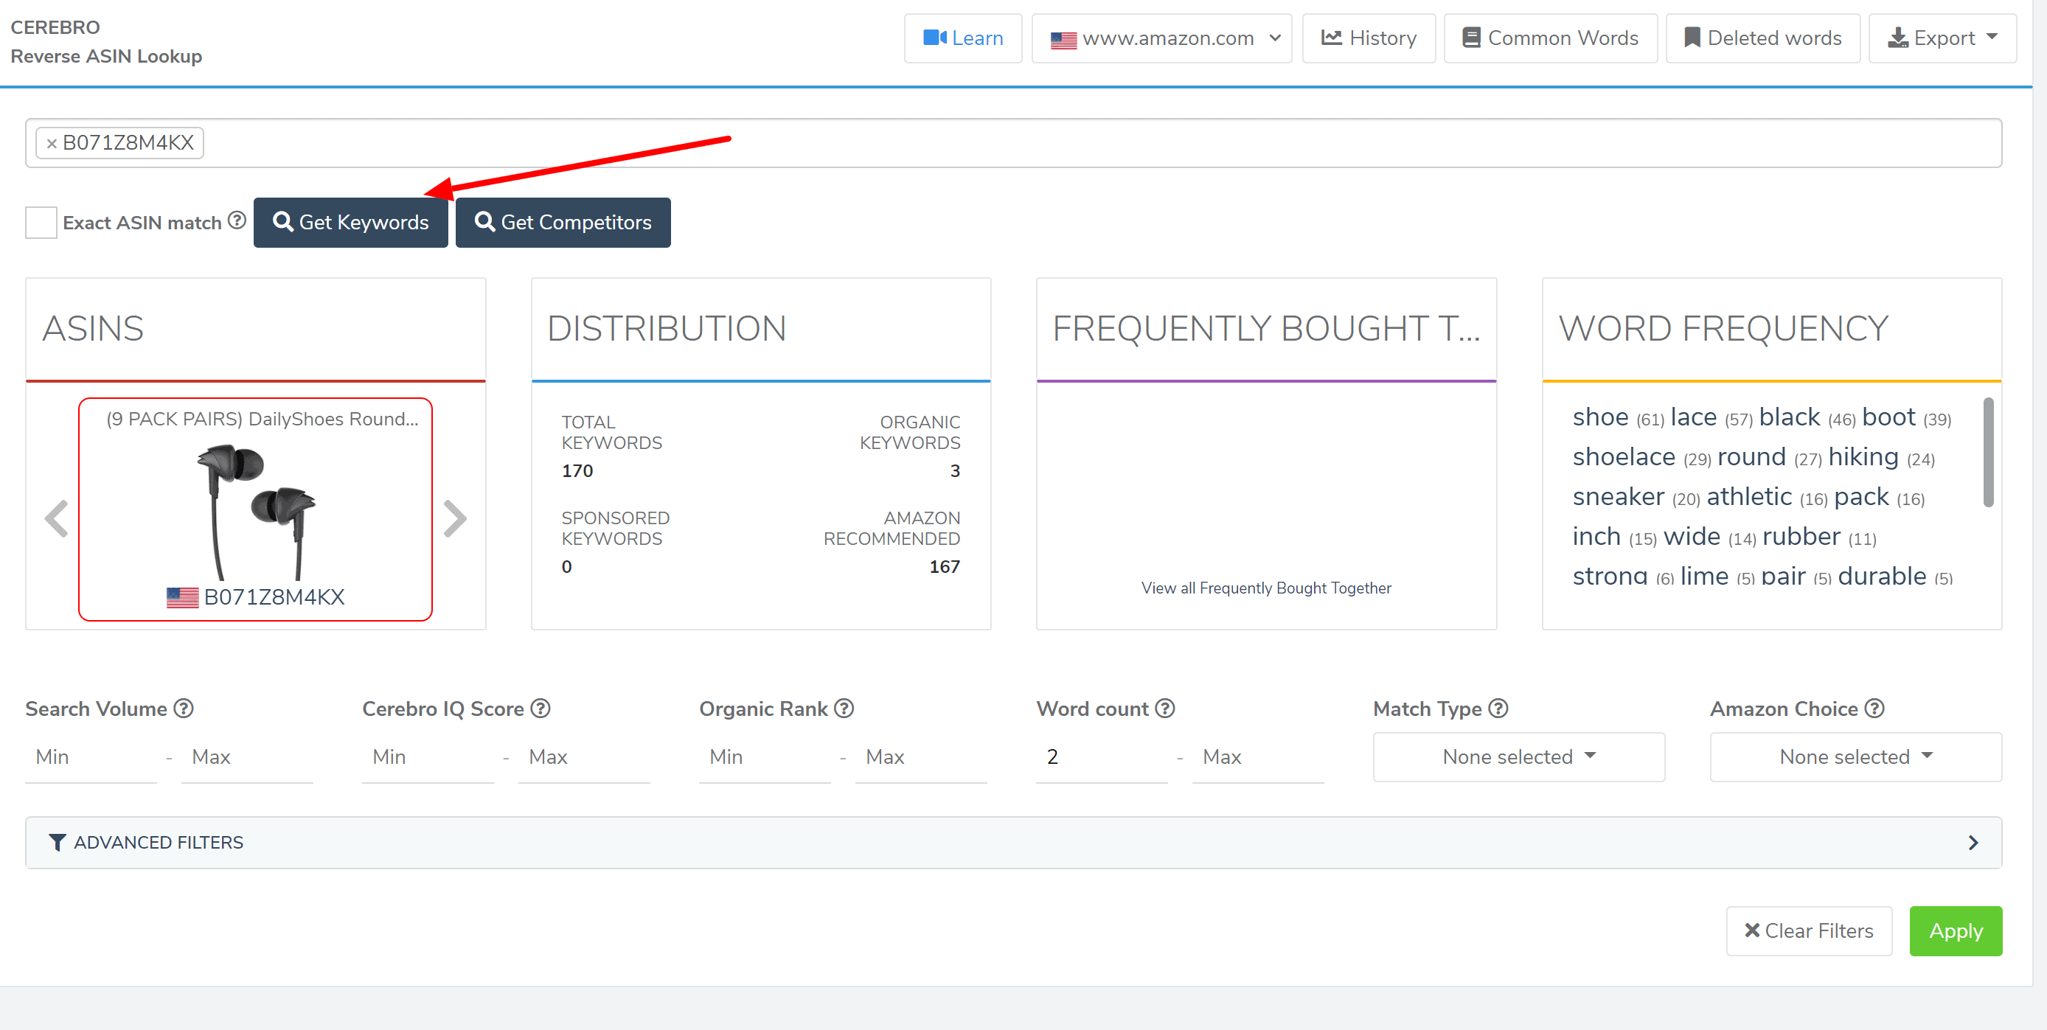The height and width of the screenshot is (1030, 2047).
Task: Select the DailyShoes earphone product thumbnail
Action: 256,511
